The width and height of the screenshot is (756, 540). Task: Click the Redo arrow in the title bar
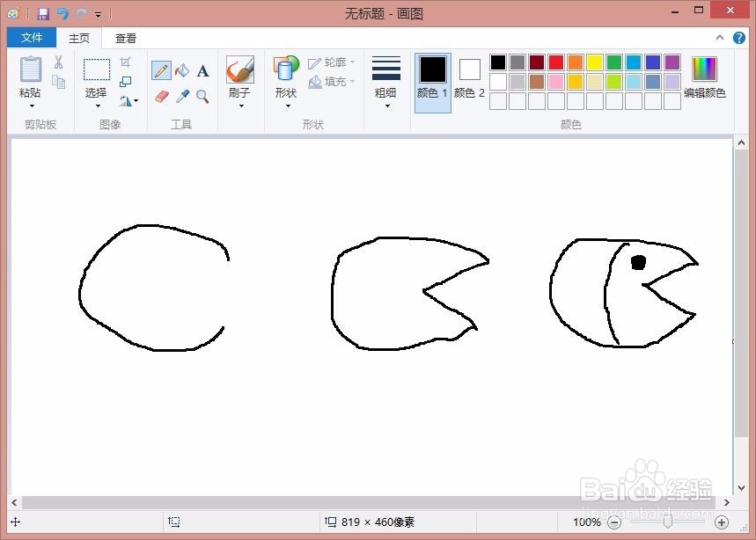(x=81, y=13)
